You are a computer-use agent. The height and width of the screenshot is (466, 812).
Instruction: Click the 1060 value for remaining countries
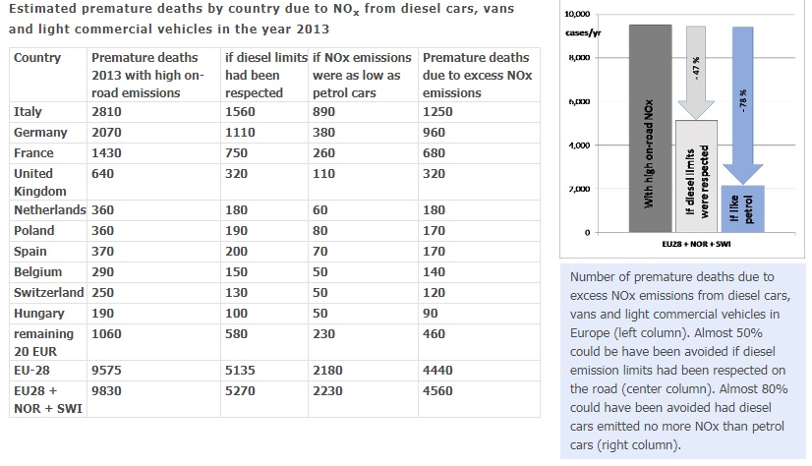click(x=106, y=334)
